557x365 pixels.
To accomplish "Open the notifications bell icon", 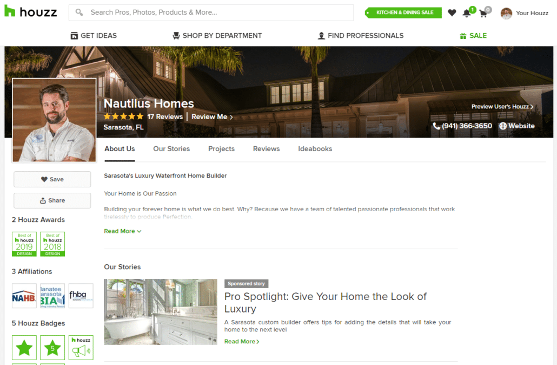I will pos(466,13).
